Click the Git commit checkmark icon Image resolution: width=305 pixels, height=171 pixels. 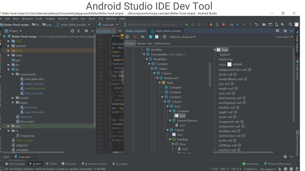[x=244, y=25]
